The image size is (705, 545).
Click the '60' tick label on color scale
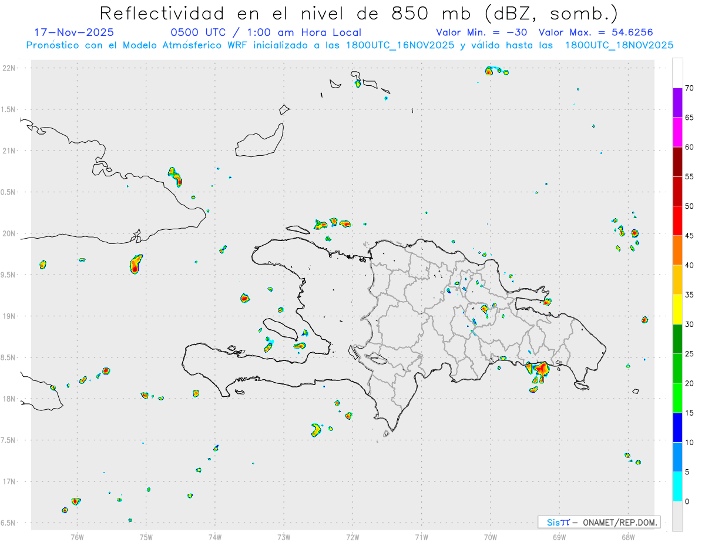[690, 147]
